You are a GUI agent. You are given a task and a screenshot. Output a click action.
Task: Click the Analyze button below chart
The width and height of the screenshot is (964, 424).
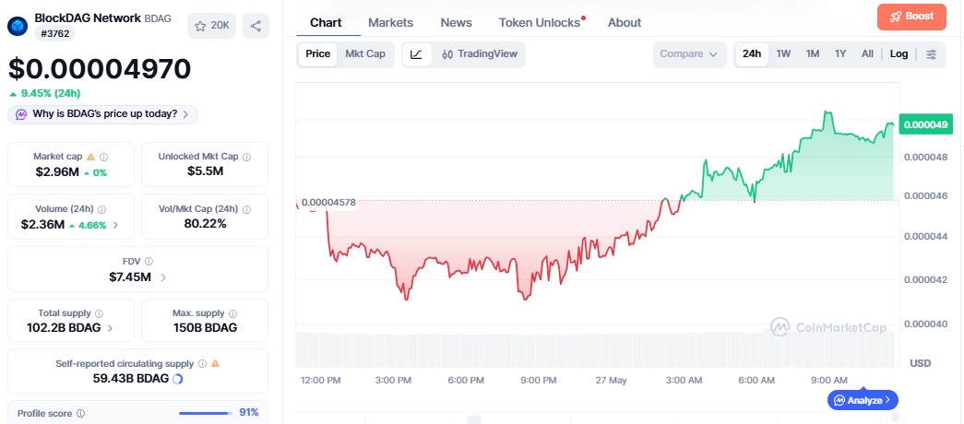click(863, 400)
